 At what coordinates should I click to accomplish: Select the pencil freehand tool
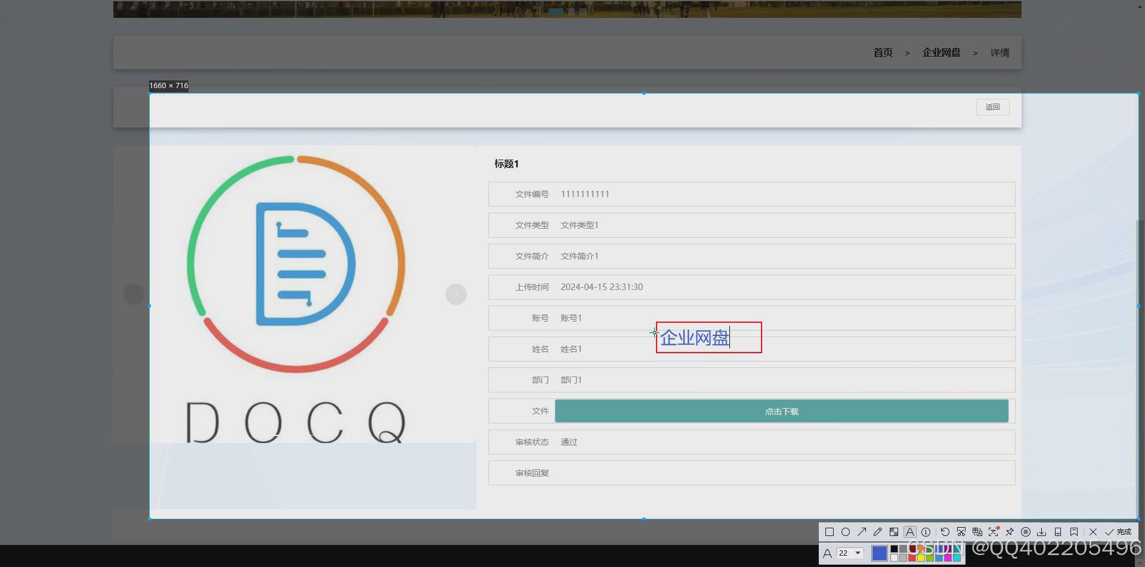878,532
